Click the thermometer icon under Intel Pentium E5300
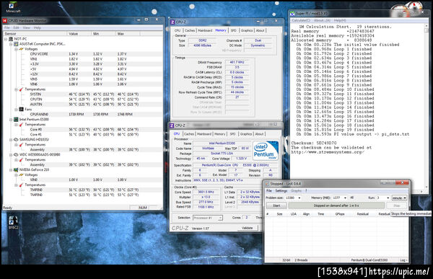Image resolution: width=433 pixels, height=279 pixels. click(x=21, y=125)
